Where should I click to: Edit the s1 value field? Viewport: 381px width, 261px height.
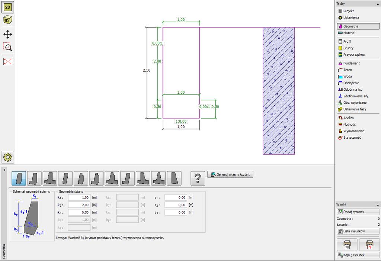tap(176, 198)
